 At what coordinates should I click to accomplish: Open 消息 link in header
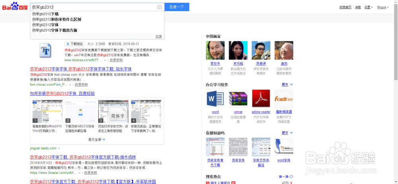(358, 7)
